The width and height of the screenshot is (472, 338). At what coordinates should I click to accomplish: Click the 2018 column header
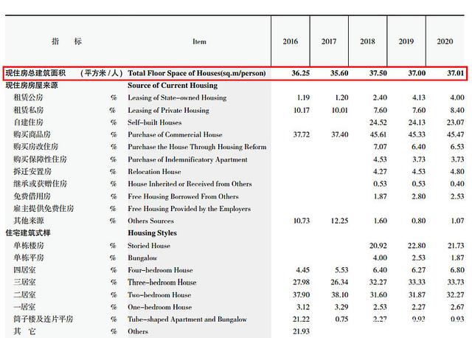[367, 42]
